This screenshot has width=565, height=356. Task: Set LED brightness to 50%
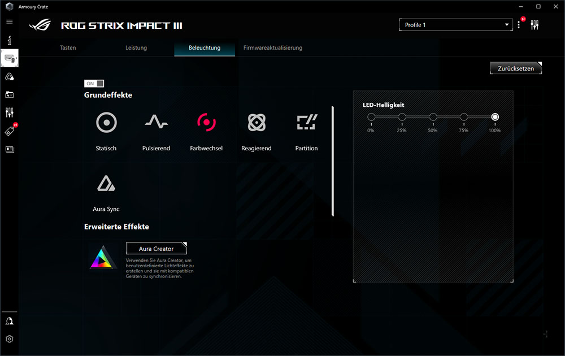(x=433, y=117)
